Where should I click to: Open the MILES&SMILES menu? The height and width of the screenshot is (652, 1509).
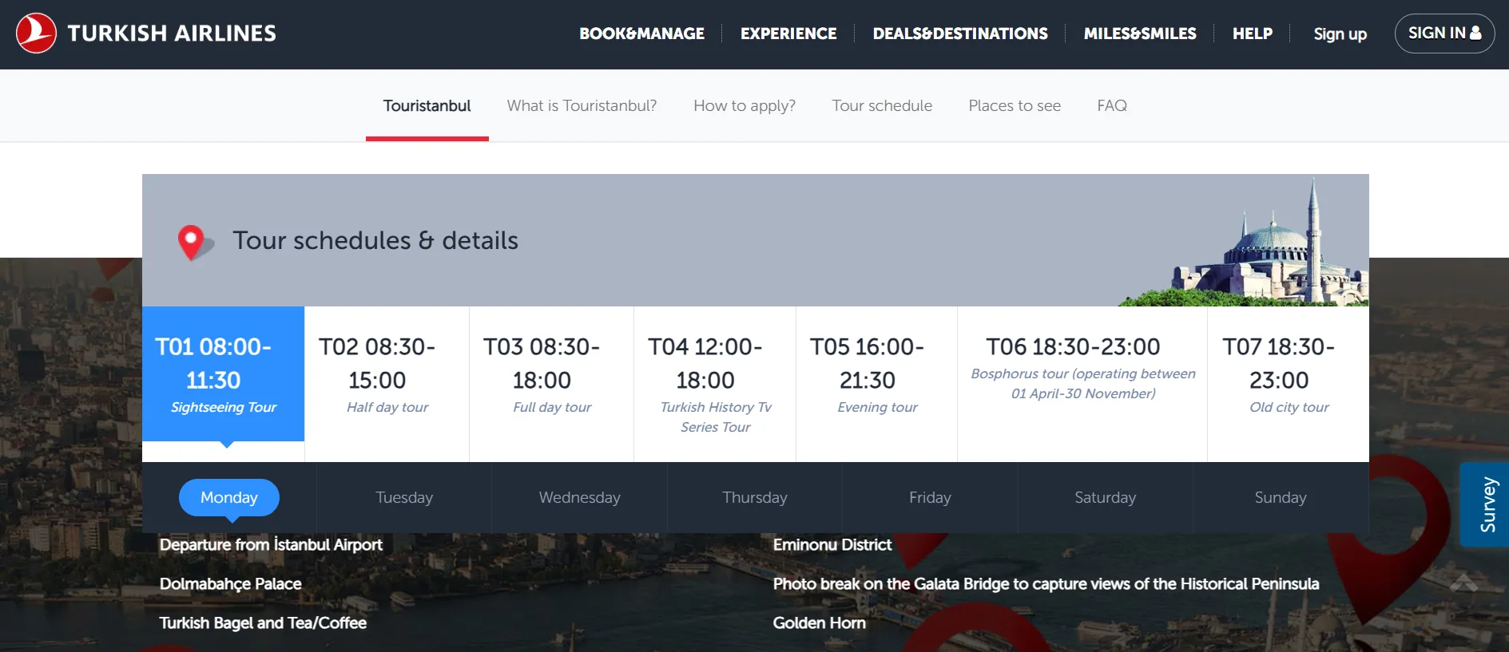(1139, 34)
